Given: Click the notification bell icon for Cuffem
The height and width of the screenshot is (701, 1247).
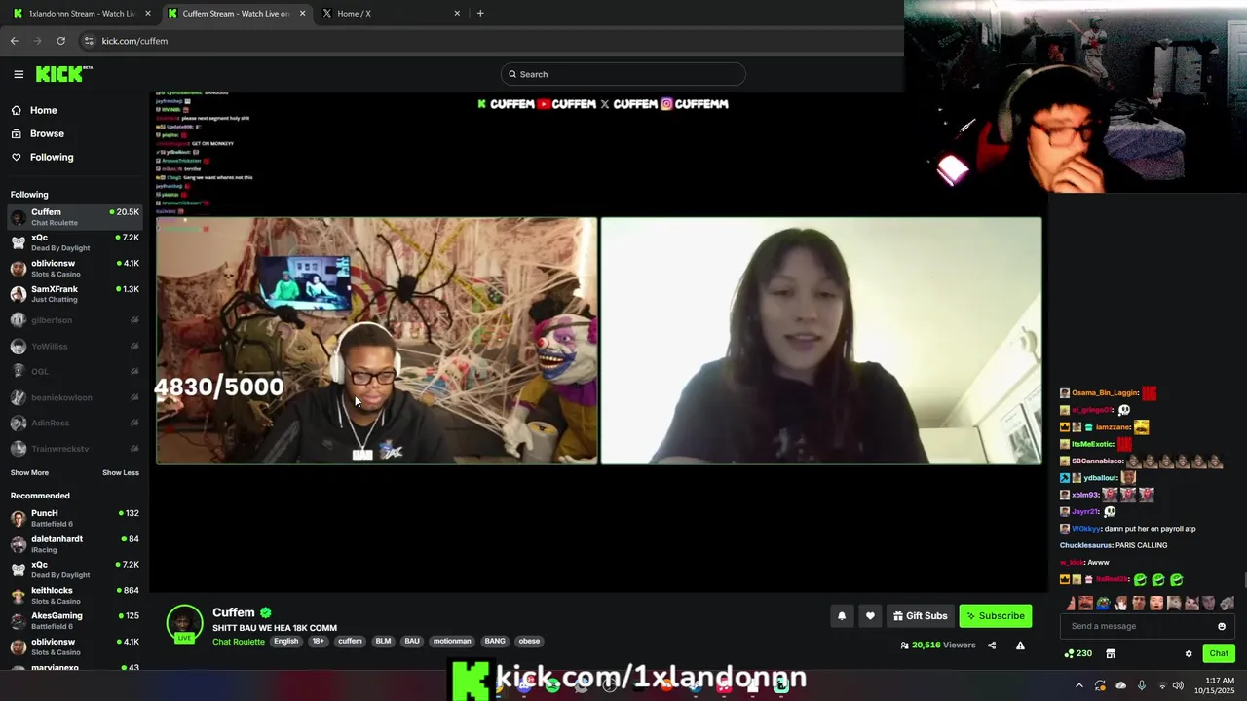Looking at the screenshot, I should coord(842,616).
